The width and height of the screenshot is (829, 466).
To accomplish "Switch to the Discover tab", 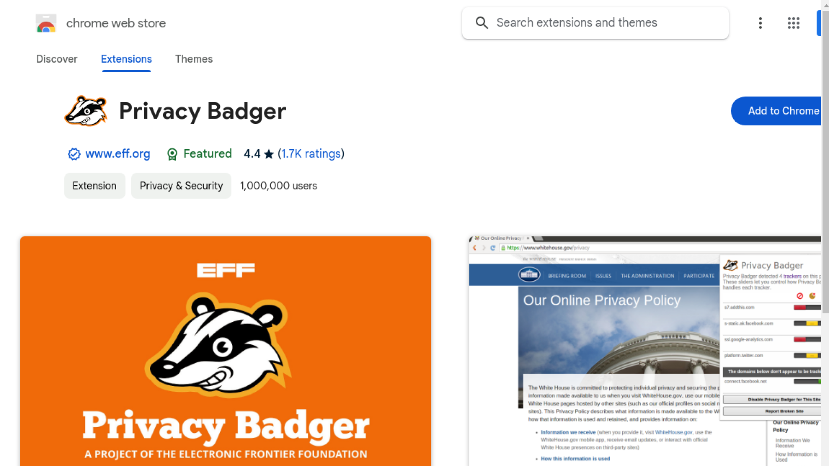I will point(57,59).
